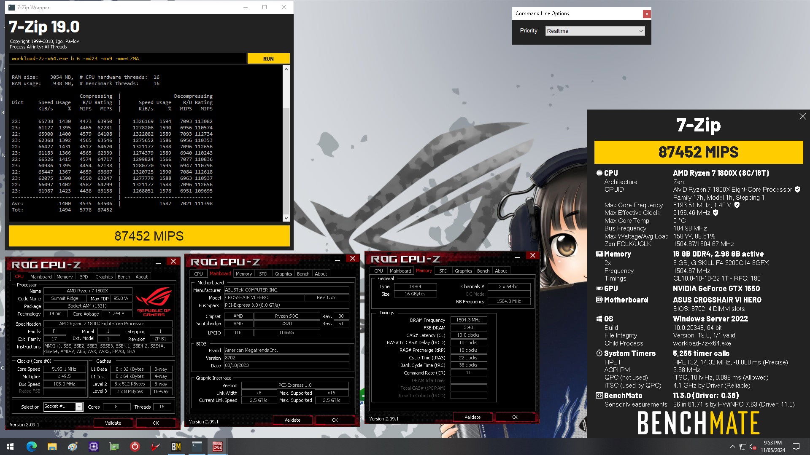810x455 pixels.
Task: Click the scroll up arrow in 7-Zip output
Action: tap(286, 69)
